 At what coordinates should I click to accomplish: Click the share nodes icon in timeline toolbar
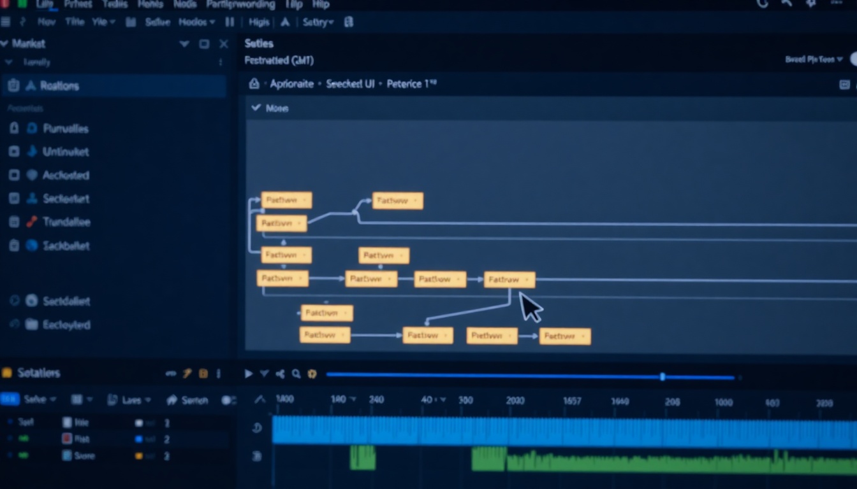click(x=280, y=374)
